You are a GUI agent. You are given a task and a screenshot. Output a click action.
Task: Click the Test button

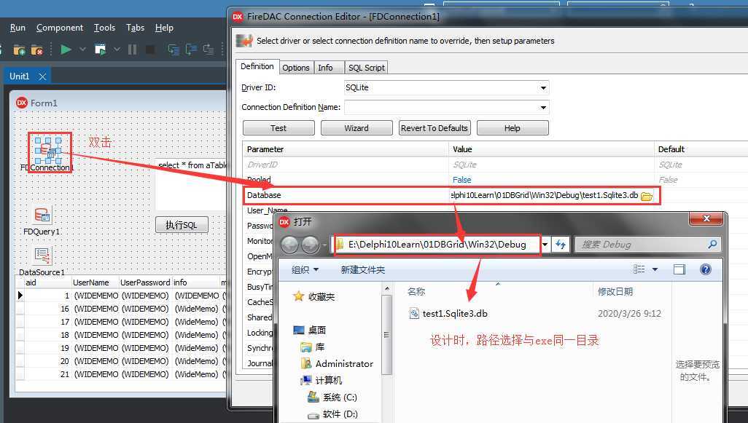278,128
